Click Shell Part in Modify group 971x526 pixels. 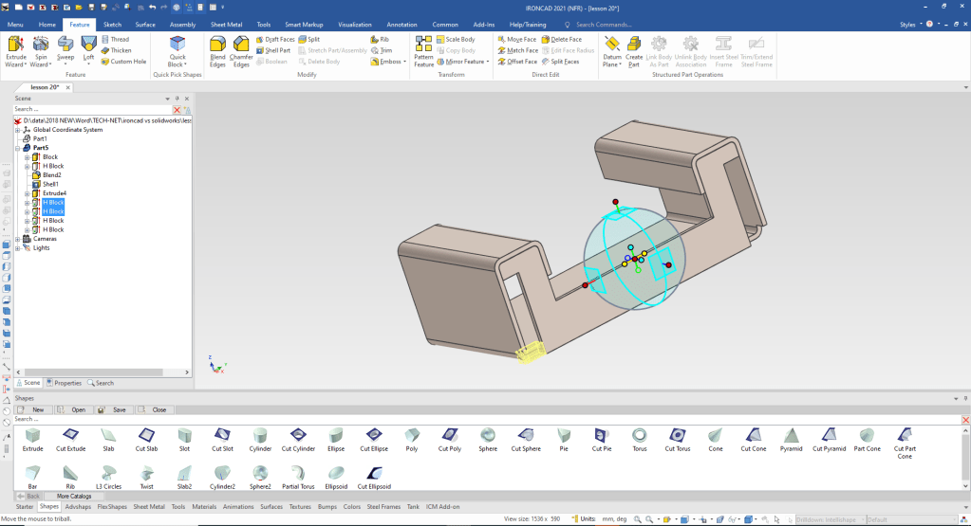pos(277,50)
